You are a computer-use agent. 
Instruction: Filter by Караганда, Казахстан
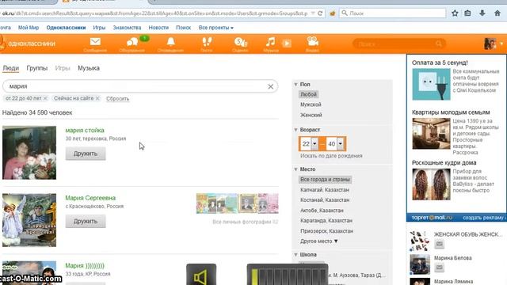(326, 221)
